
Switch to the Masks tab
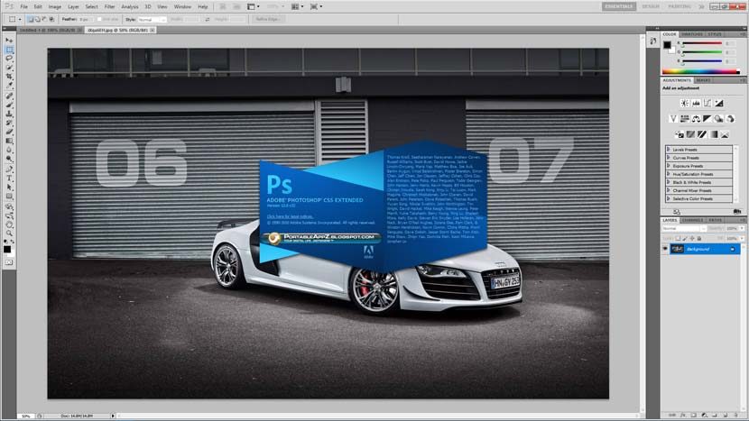[x=703, y=80]
